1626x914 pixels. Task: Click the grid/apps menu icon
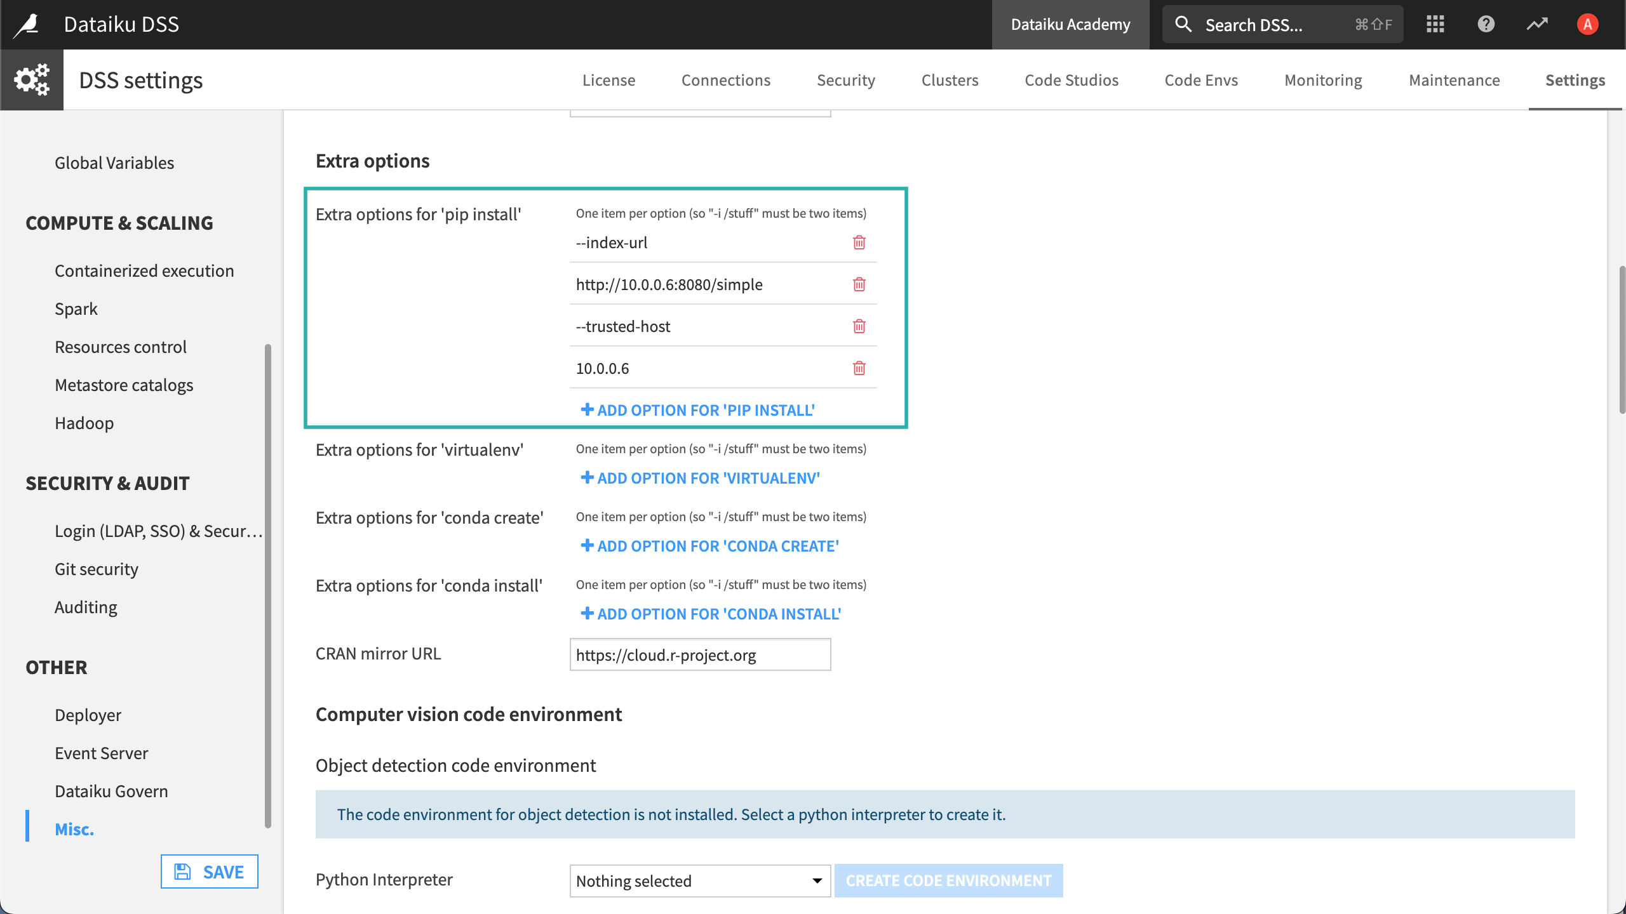[x=1435, y=22]
